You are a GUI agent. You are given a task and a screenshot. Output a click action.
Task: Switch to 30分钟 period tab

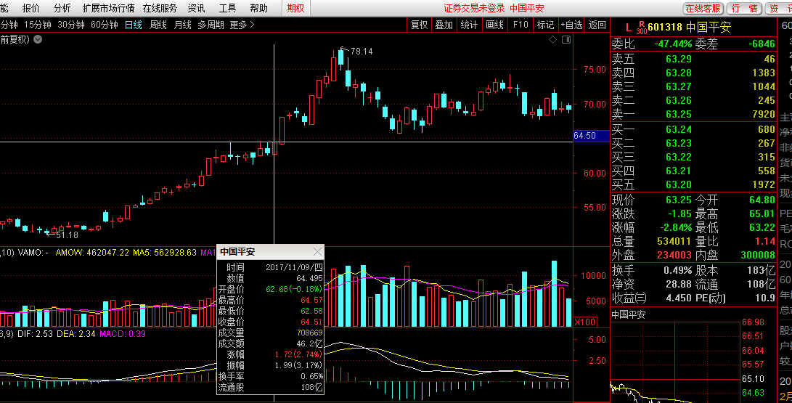(x=70, y=25)
